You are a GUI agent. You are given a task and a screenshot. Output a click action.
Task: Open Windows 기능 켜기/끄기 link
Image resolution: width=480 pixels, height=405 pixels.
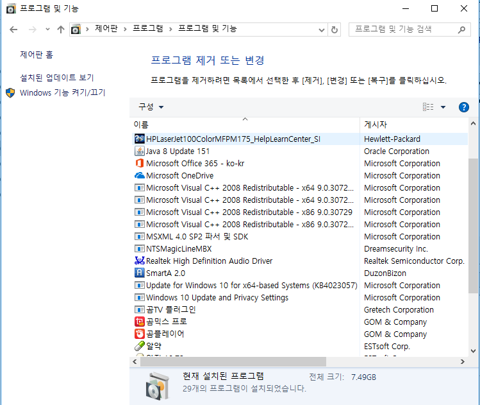pos(62,92)
